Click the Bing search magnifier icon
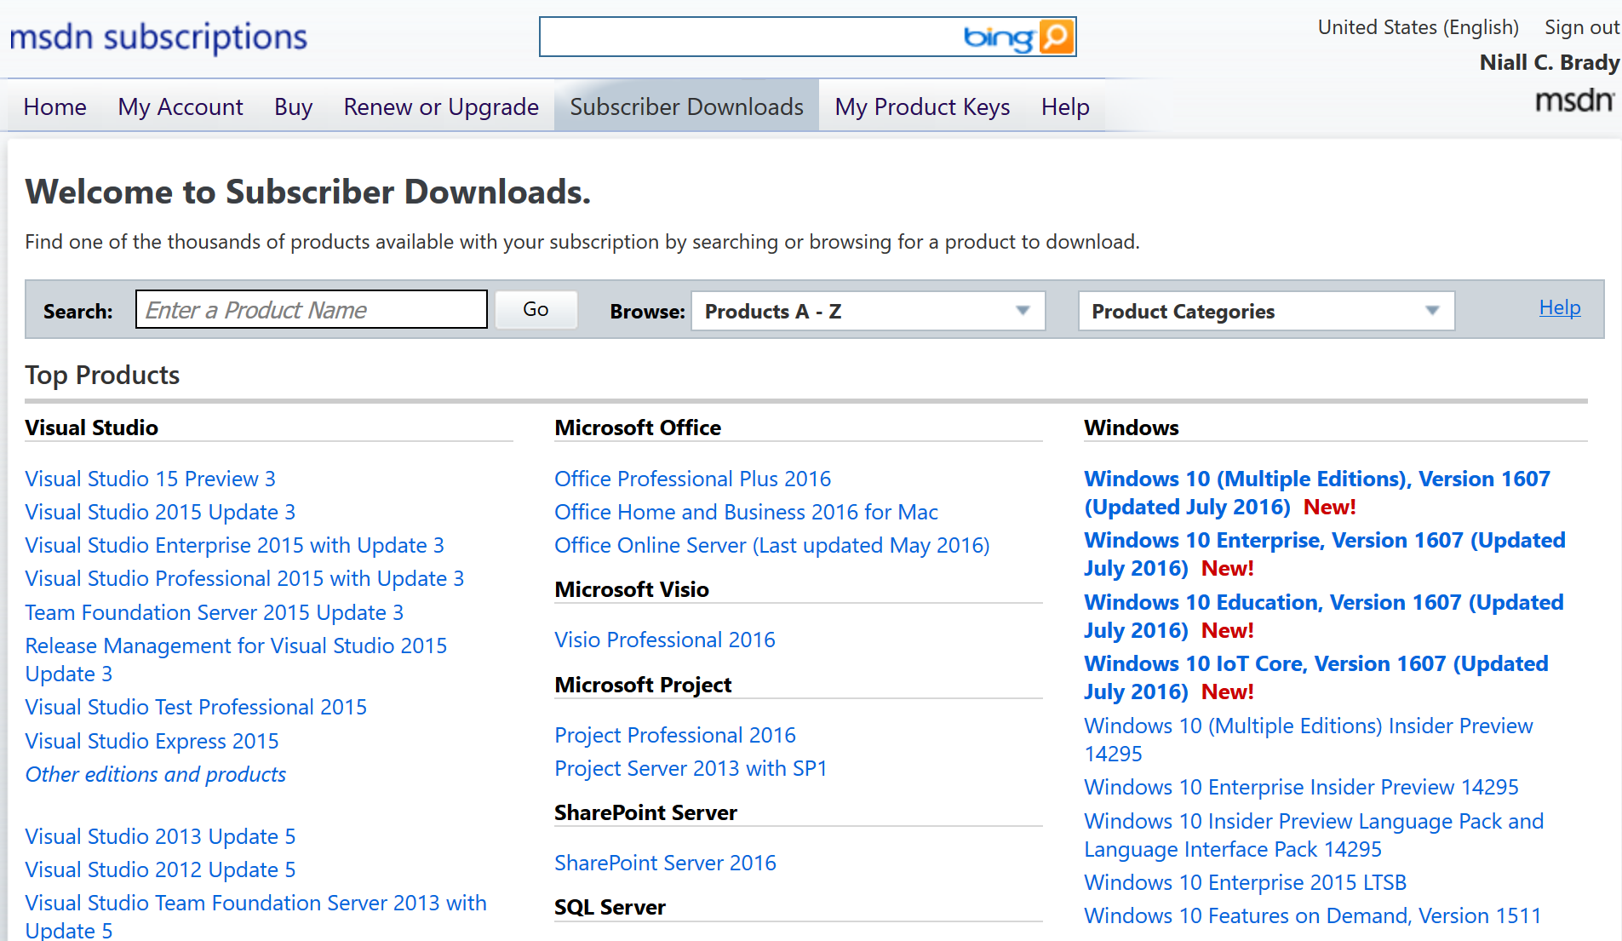 [1057, 37]
